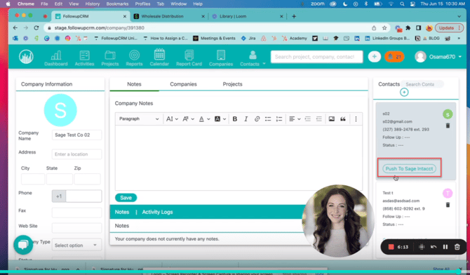
Task: Open Chrome History menu
Action: click(x=93, y=4)
